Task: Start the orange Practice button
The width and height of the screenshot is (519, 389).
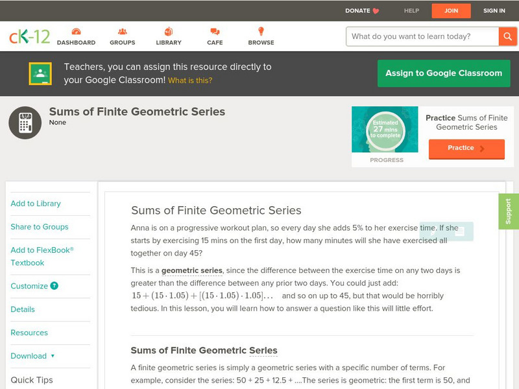Action: tap(466, 148)
